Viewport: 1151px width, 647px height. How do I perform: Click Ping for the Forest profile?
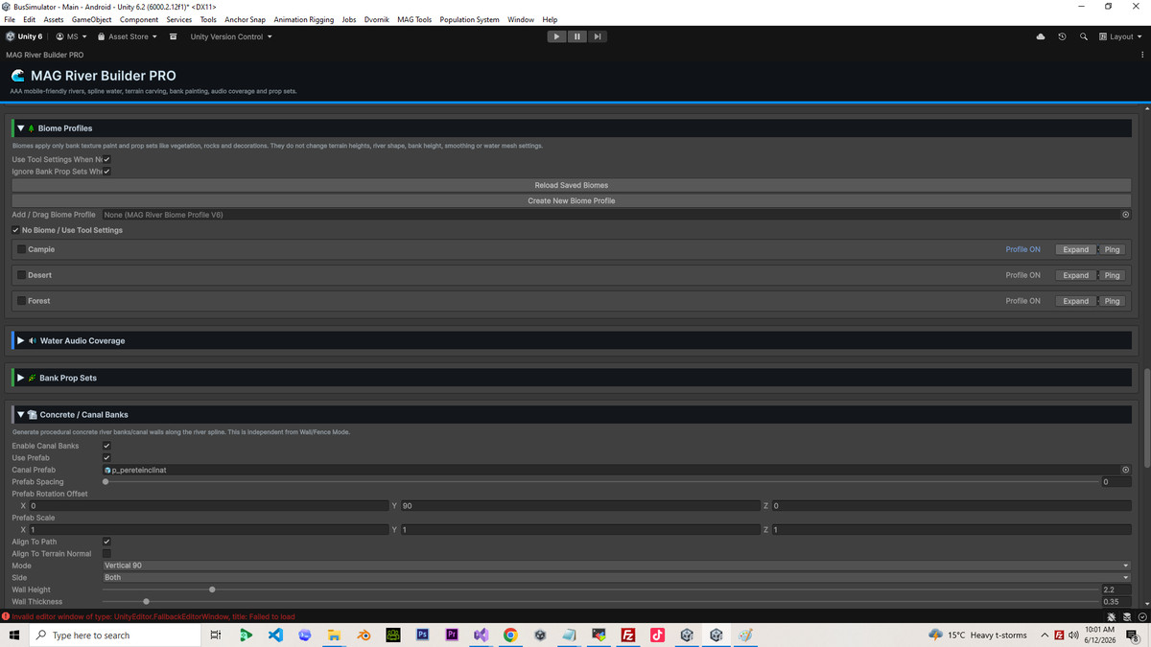1112,301
